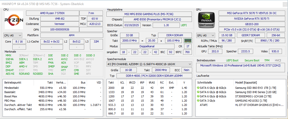Select the HL-DT-ST DVDRAM GH20NS15 drive row
The height and width of the screenshot is (119, 288).
click(241, 105)
